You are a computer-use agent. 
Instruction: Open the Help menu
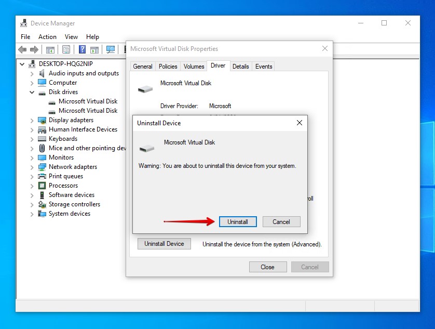pyautogui.click(x=92, y=37)
